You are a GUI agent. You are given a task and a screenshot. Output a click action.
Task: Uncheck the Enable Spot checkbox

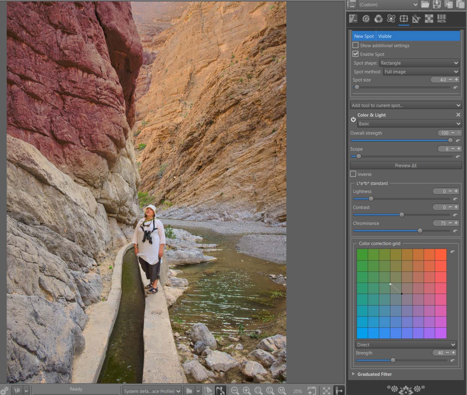[355, 54]
